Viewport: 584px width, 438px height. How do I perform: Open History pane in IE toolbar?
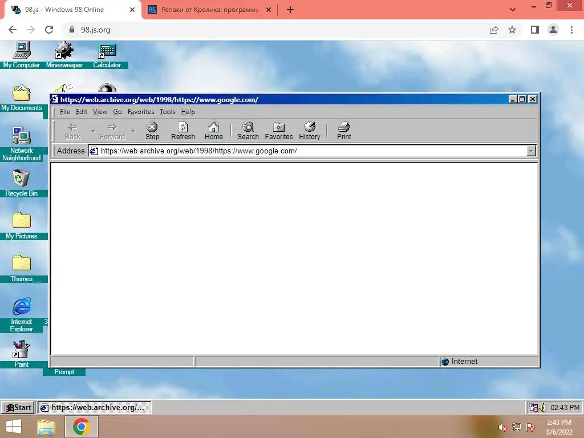(x=310, y=131)
